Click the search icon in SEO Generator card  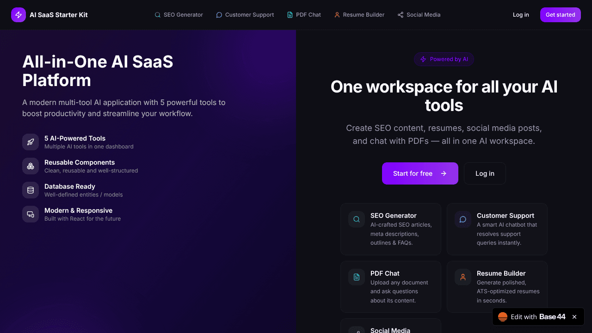tap(357, 219)
